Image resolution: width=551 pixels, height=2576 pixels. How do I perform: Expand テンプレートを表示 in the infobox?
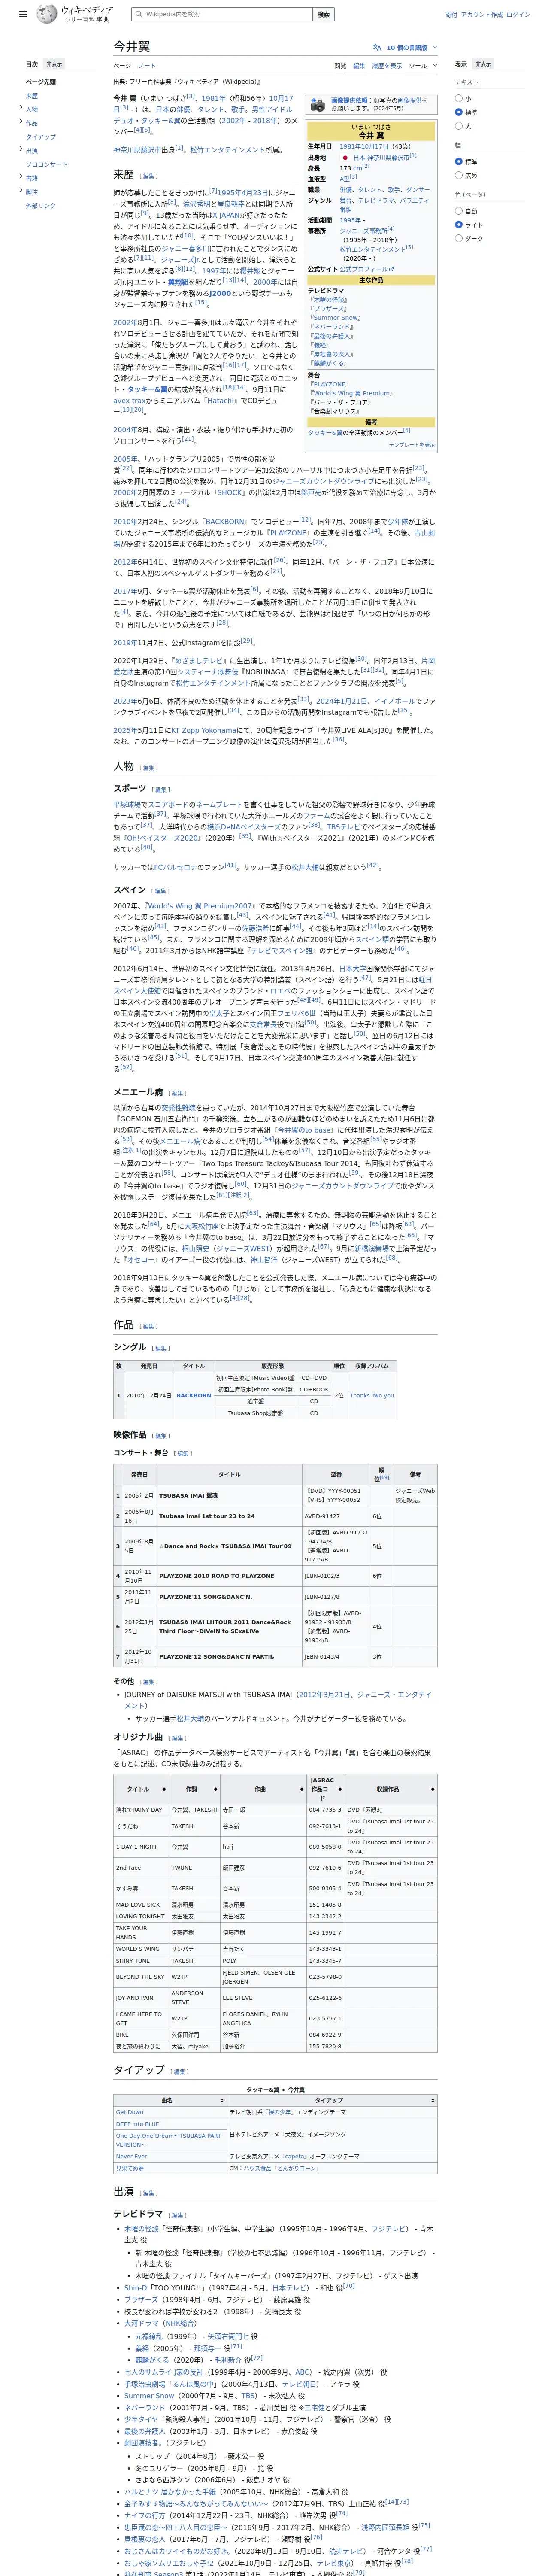[411, 444]
